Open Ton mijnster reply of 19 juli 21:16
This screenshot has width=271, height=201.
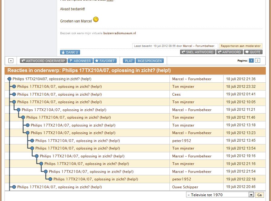pyautogui.click(x=87, y=163)
